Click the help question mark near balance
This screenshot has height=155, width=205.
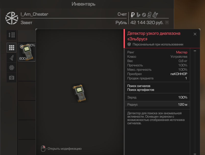point(167,22)
